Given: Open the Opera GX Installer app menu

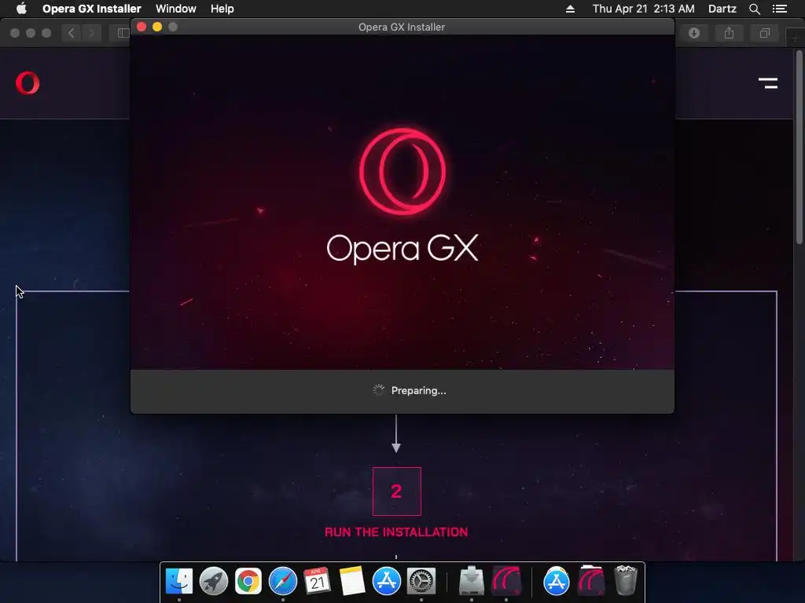Looking at the screenshot, I should click(91, 9).
